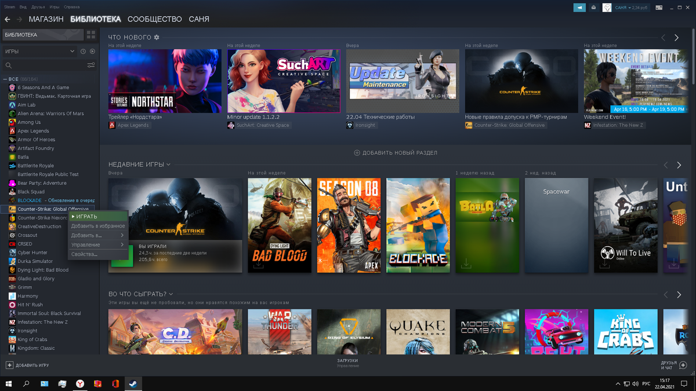Viewport: 696px width, 391px height.
Task: Open Quake Champions suggestion cover
Action: tap(418, 331)
